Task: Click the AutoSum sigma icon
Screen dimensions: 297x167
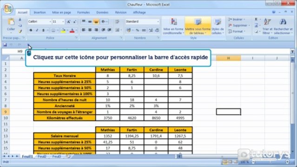Action: point(256,19)
